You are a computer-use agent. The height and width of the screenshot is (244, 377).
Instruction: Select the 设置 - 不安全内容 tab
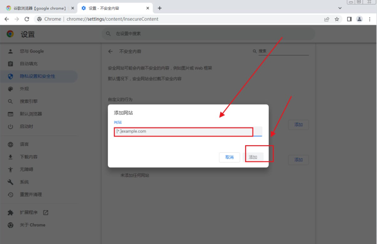tap(115, 8)
